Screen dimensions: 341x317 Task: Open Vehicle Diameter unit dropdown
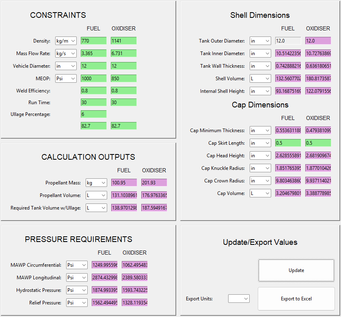(x=66, y=66)
